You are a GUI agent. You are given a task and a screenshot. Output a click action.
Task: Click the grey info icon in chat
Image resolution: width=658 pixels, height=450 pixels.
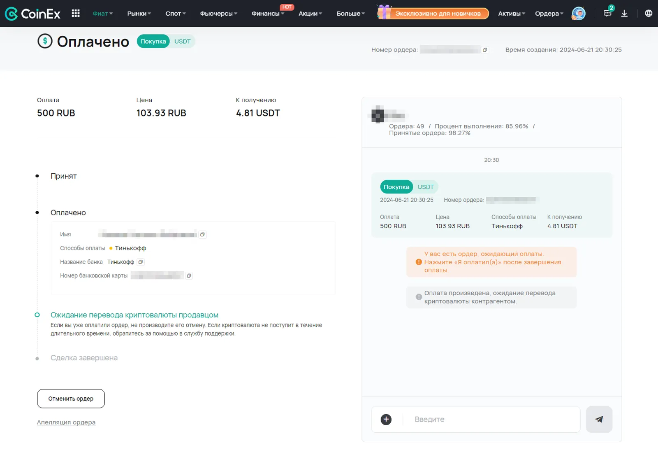419,297
